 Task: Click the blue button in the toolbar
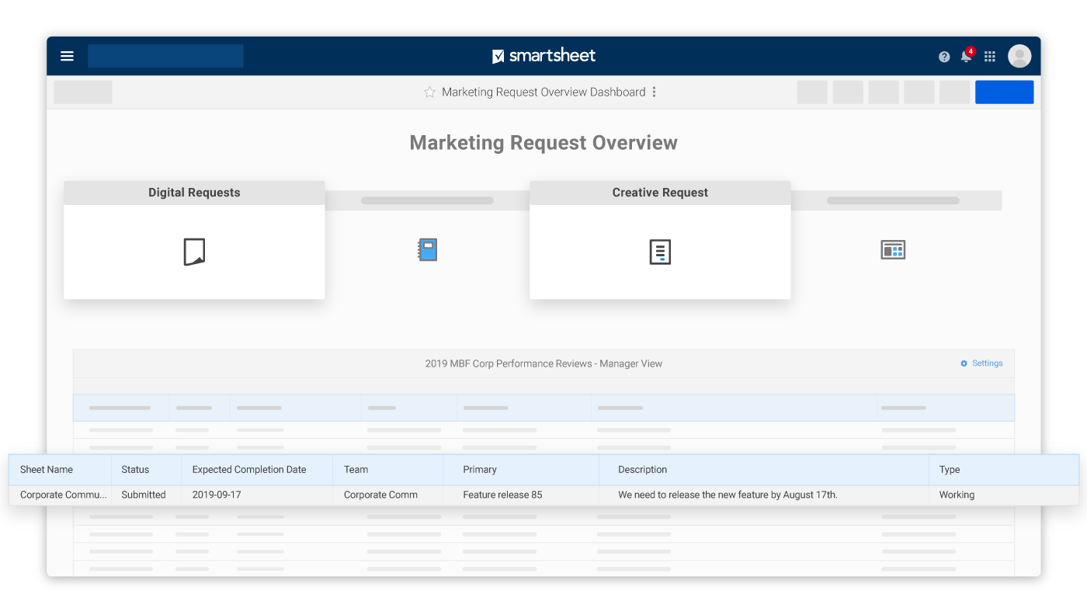pyautogui.click(x=1004, y=92)
